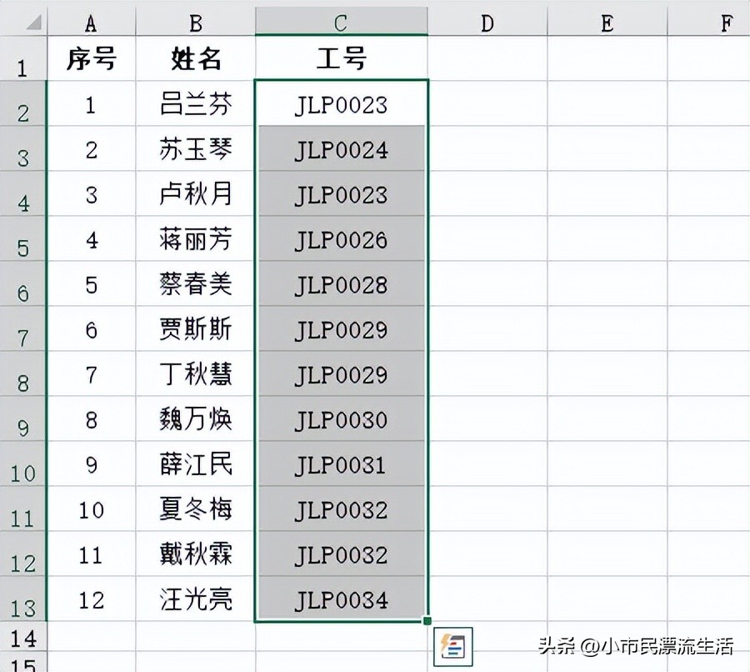
Task: Select column A header
Action: click(92, 22)
